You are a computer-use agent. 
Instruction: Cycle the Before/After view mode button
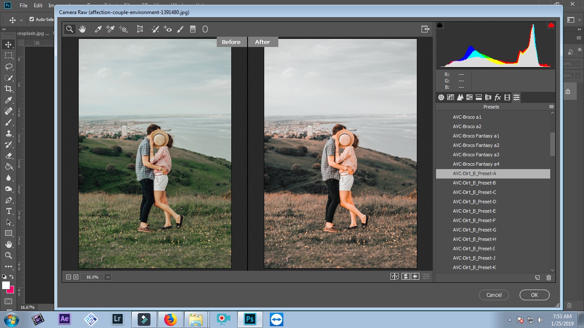[394, 277]
